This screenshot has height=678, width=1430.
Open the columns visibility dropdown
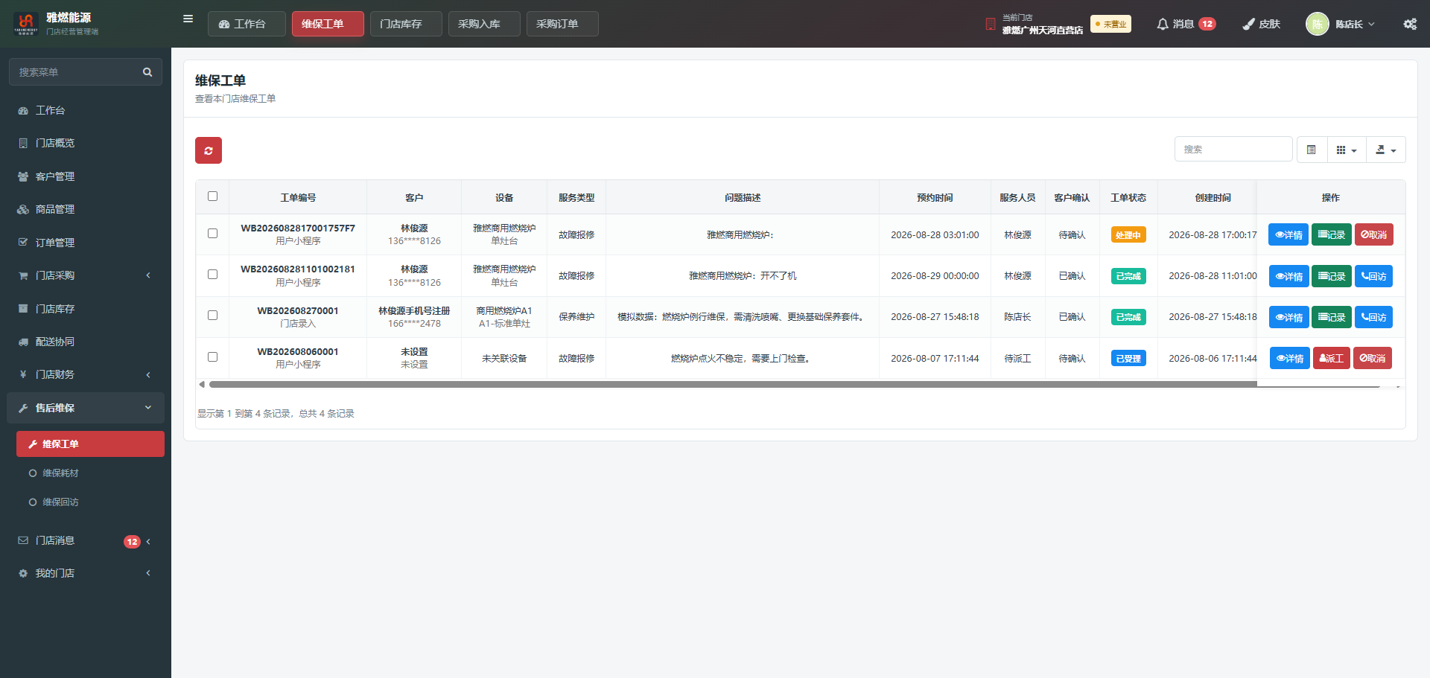(1347, 150)
